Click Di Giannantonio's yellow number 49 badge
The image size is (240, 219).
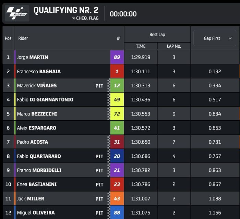pyautogui.click(x=117, y=99)
